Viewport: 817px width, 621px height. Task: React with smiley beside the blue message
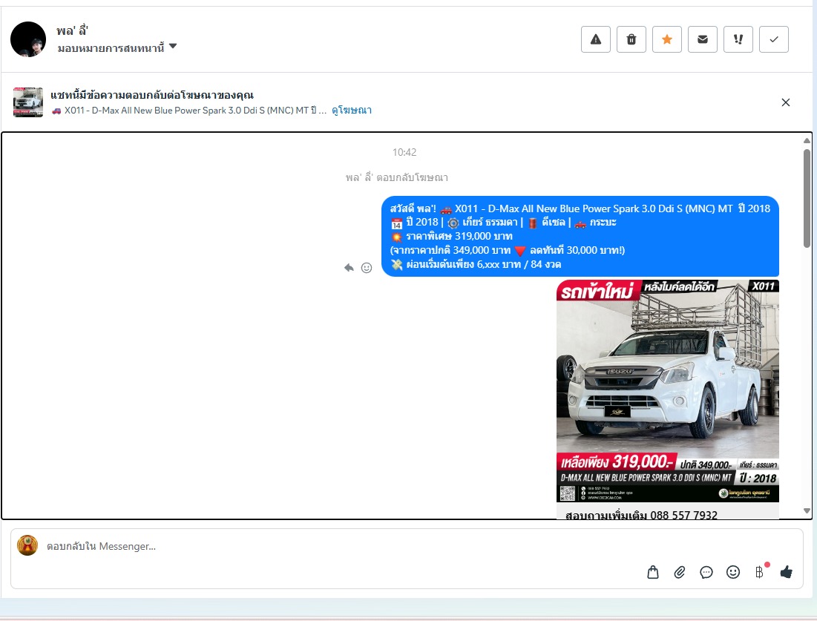367,268
